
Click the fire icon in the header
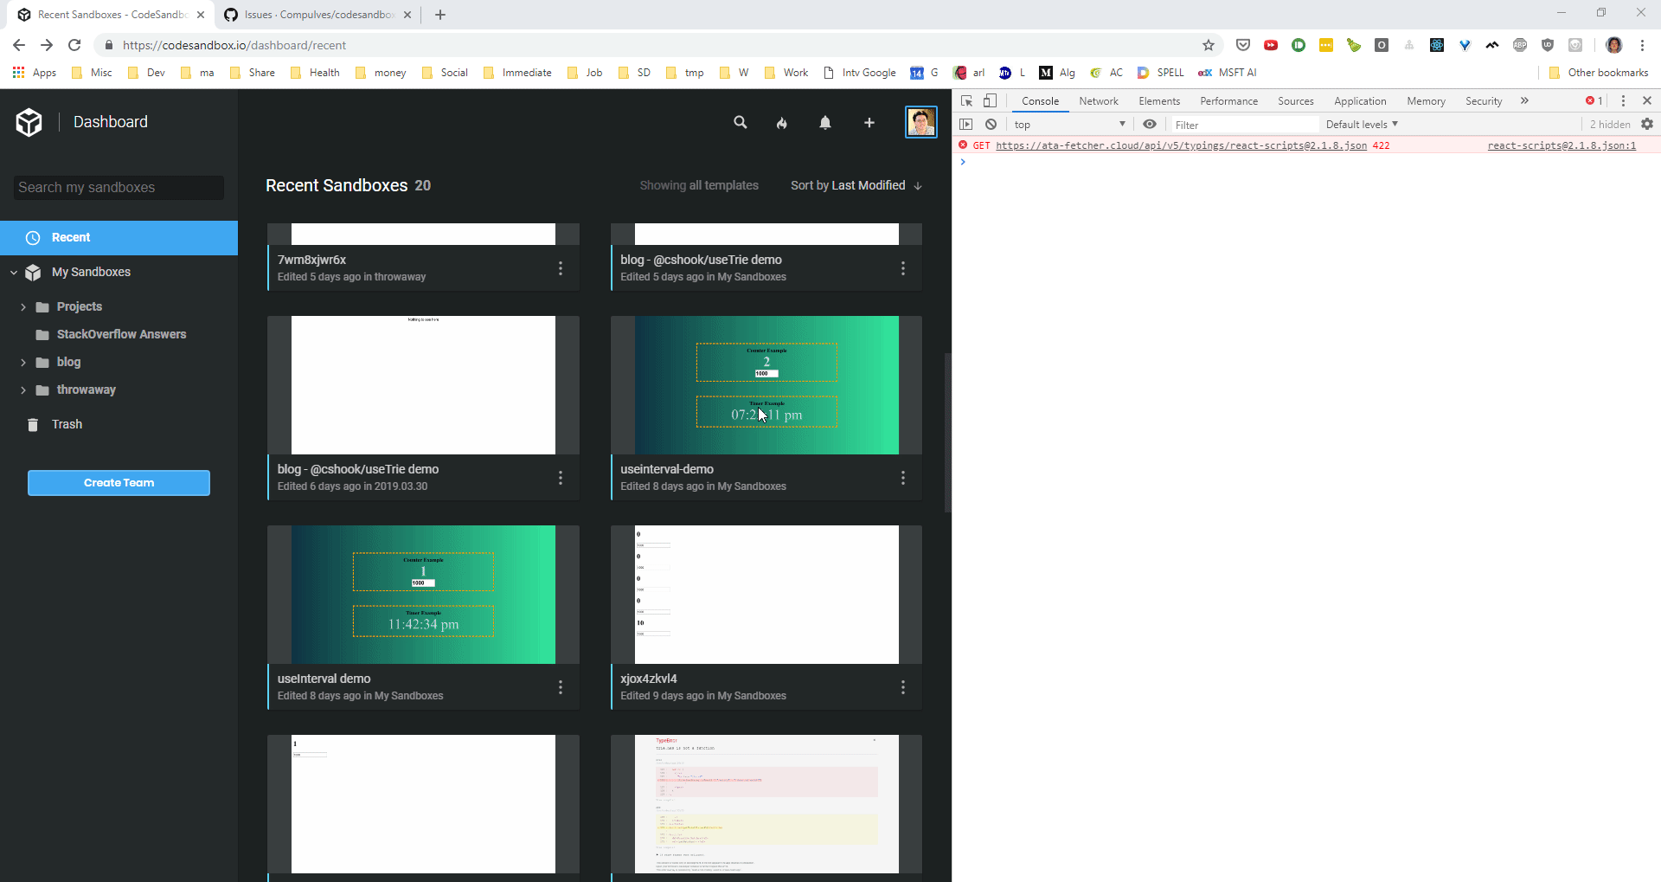coord(783,122)
